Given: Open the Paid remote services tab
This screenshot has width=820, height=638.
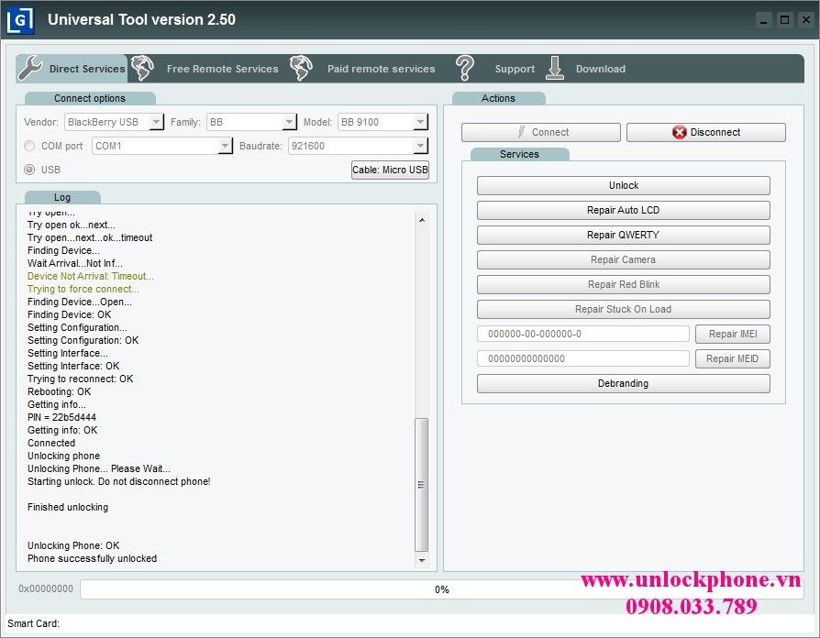Looking at the screenshot, I should pos(381,69).
